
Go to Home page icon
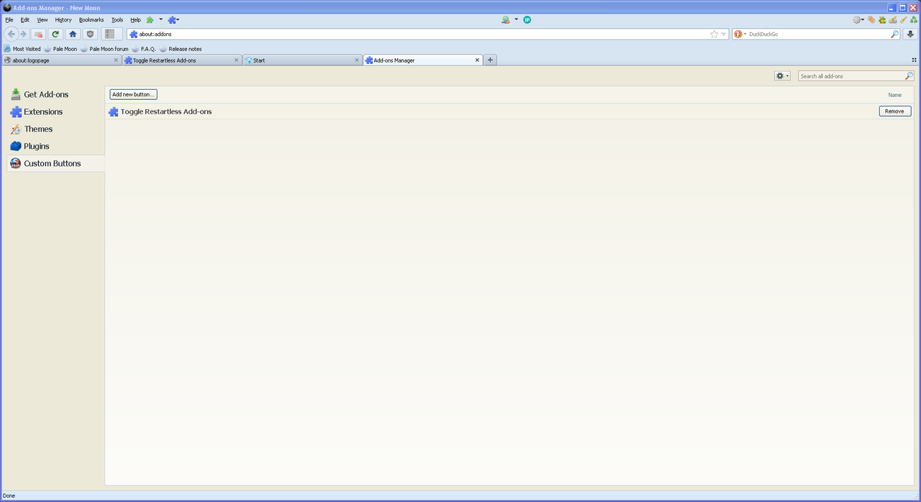point(73,34)
